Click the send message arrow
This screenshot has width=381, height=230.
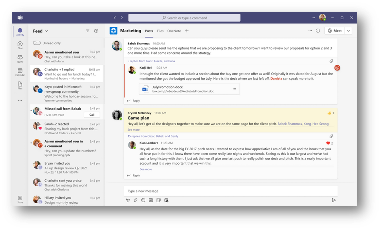coord(334,200)
